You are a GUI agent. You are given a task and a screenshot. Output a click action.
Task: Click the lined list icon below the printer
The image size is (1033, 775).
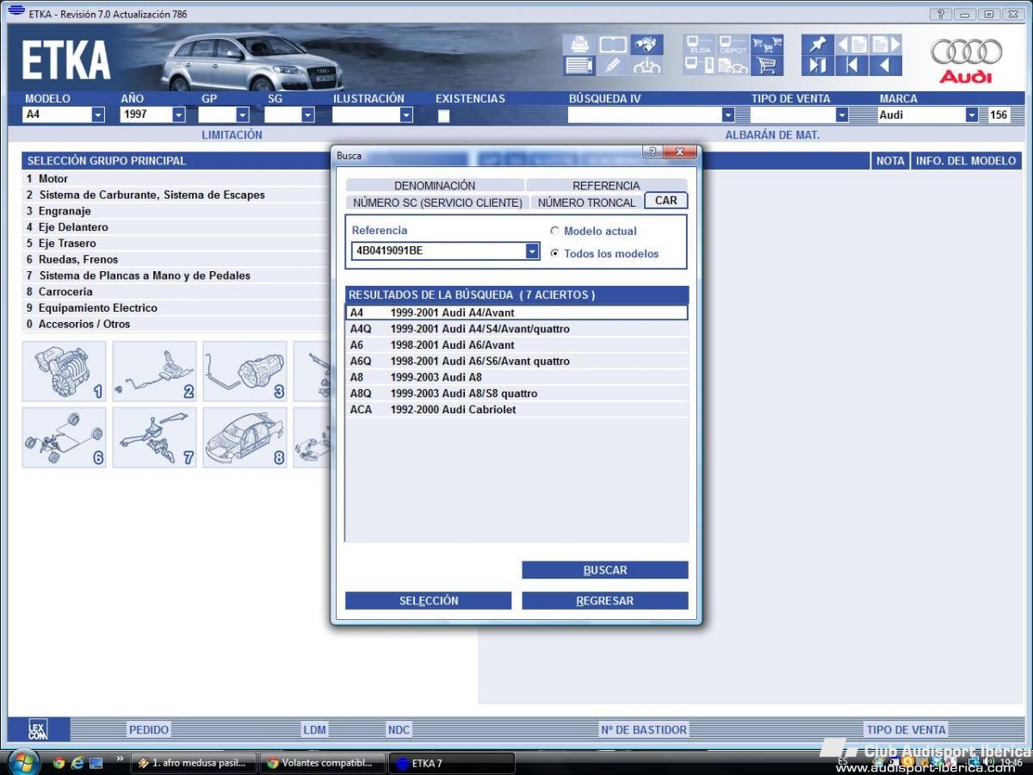579,65
